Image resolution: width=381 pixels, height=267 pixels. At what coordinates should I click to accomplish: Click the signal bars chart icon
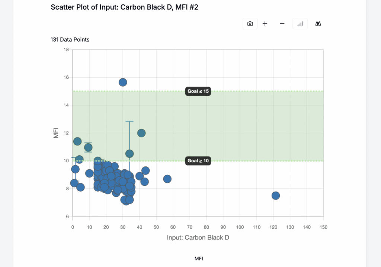[300, 24]
